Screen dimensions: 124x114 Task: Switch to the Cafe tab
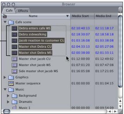pos(9,10)
